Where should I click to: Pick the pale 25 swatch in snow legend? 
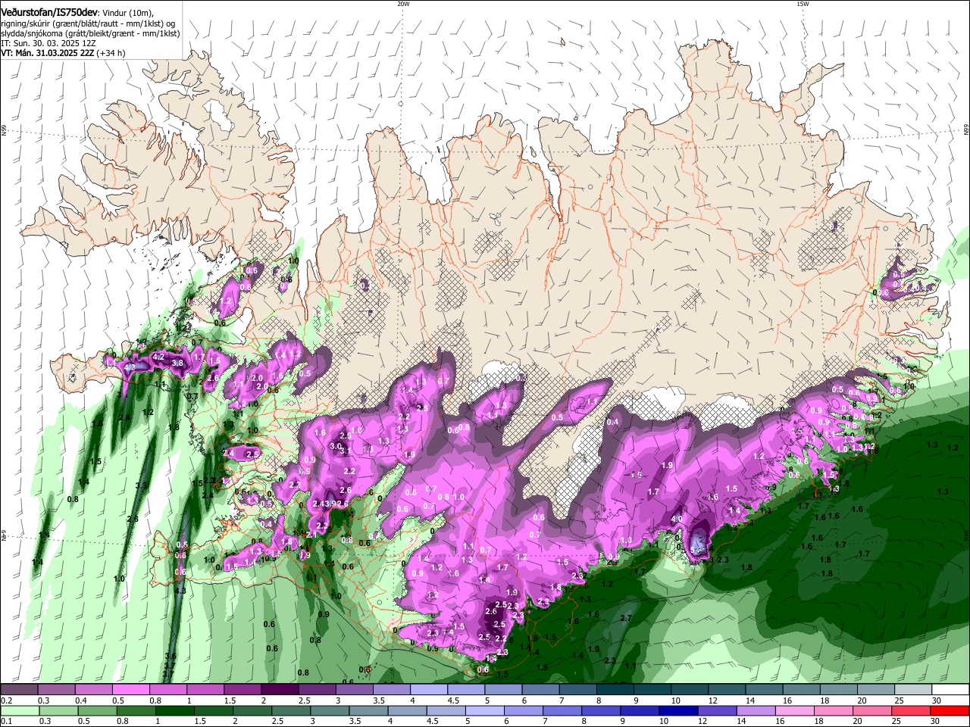914,690
